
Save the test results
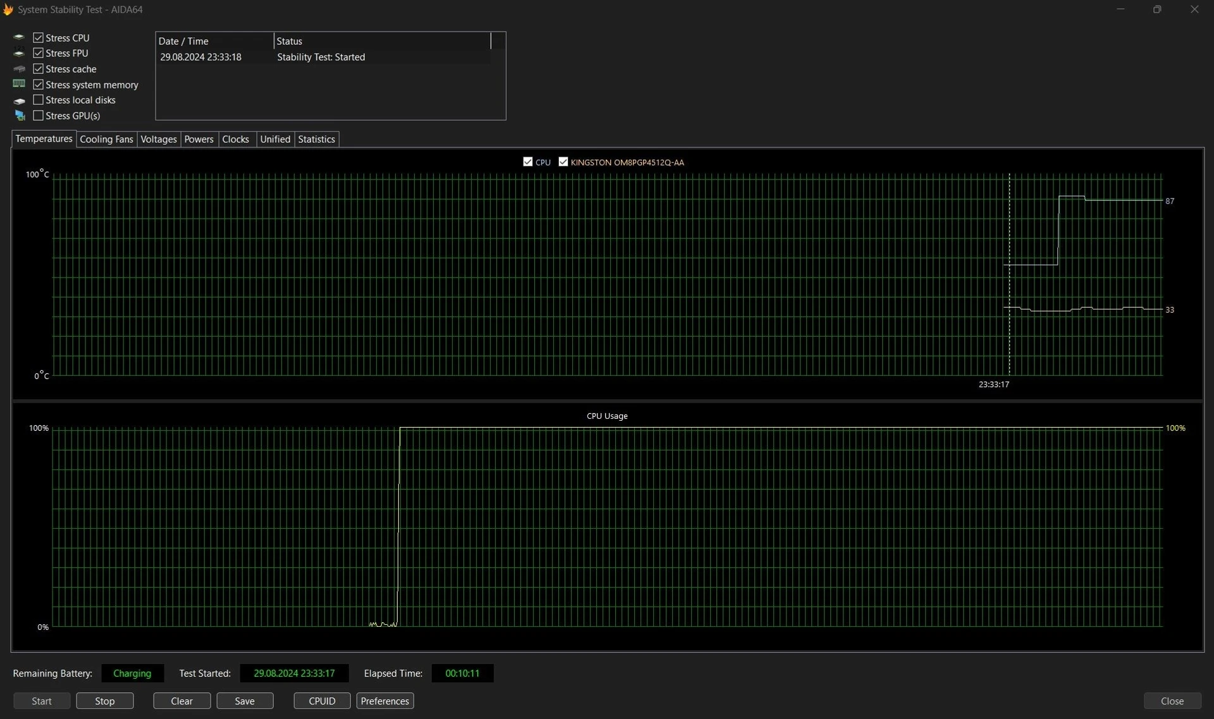(245, 701)
